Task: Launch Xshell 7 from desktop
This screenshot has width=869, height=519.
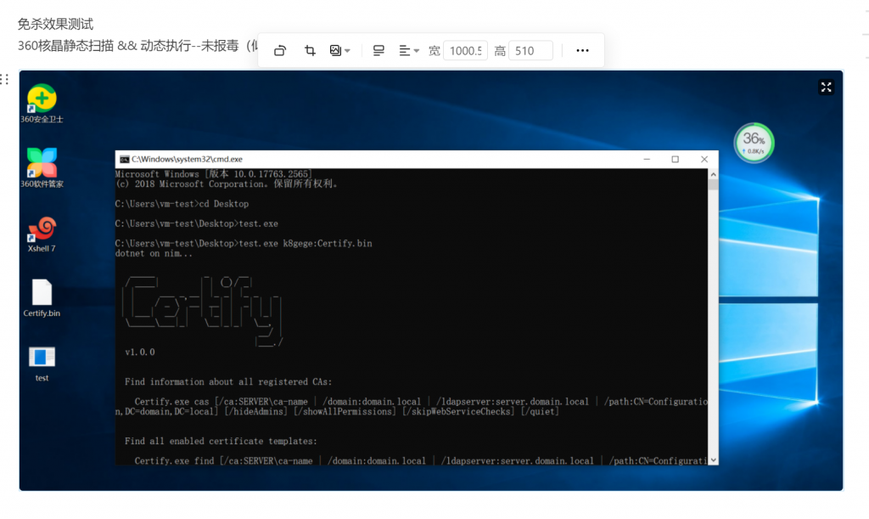Action: [x=42, y=234]
